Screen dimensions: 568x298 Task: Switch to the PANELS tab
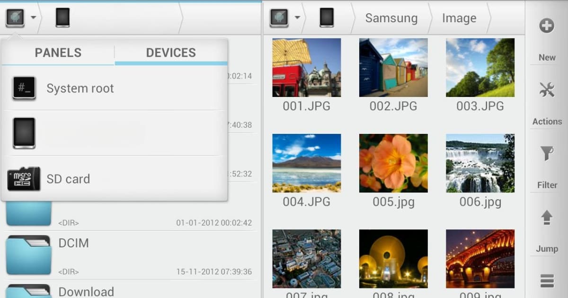coord(58,53)
